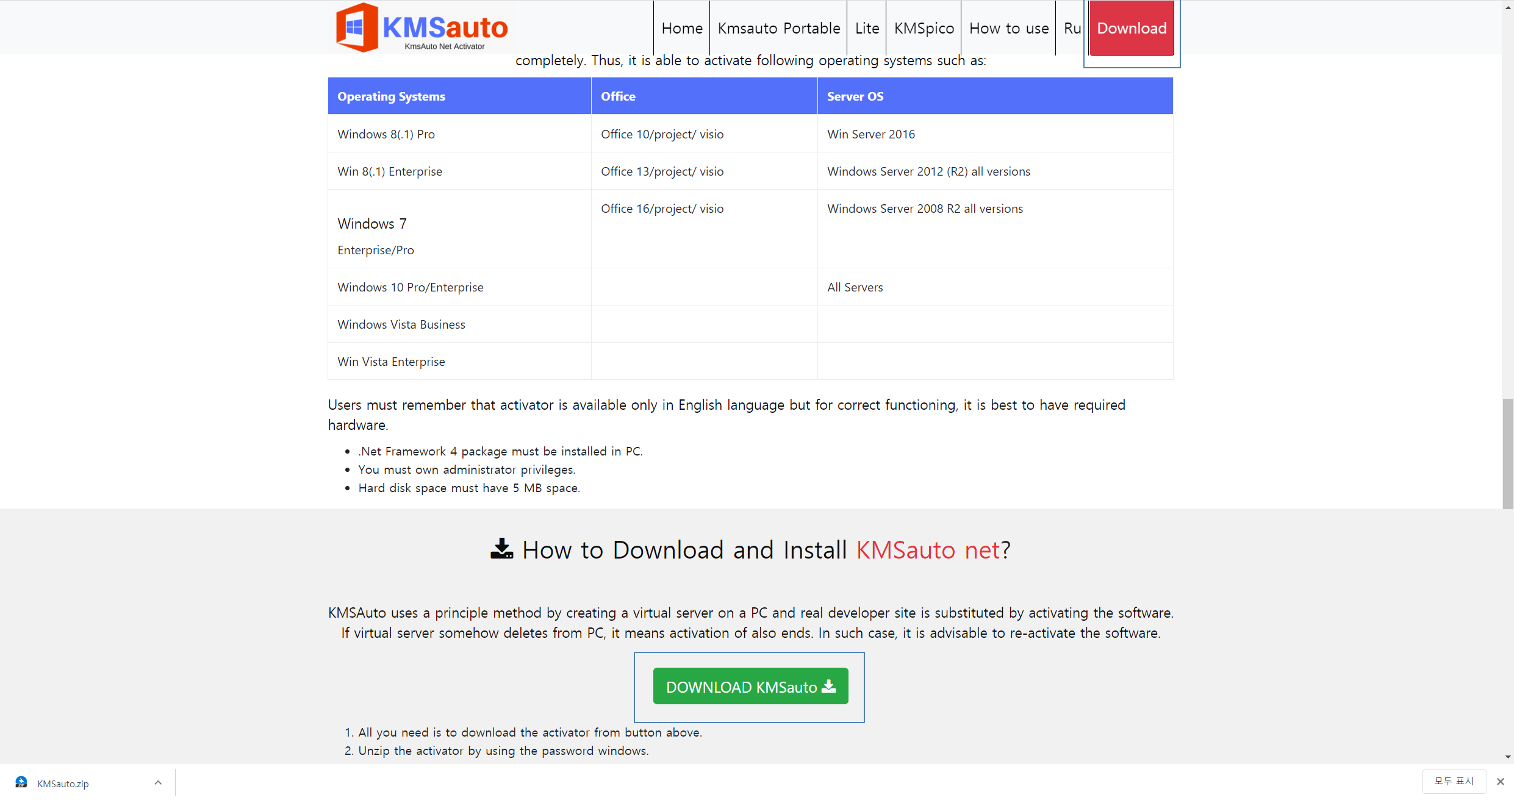
Task: Click the Operating Systems table header
Action: click(x=391, y=96)
